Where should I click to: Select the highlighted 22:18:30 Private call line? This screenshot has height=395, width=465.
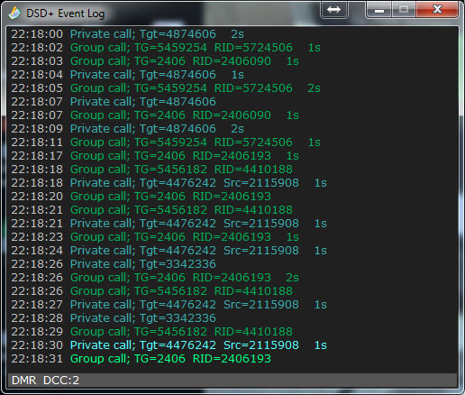pos(169,345)
